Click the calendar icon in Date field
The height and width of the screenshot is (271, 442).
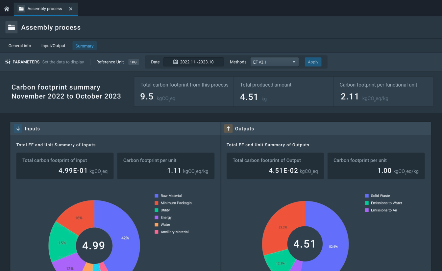tap(176, 62)
